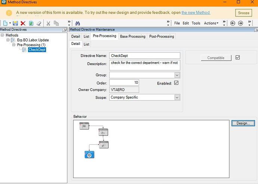Select the Start flag node in Behavior diagram

(84, 126)
